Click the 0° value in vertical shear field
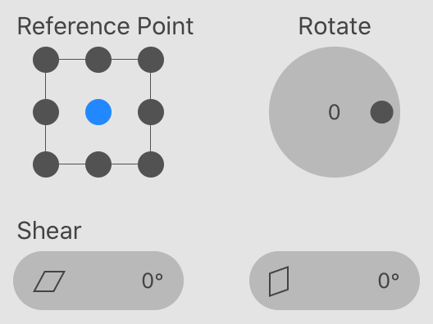Screen dimensions: 433x324 pos(389,281)
